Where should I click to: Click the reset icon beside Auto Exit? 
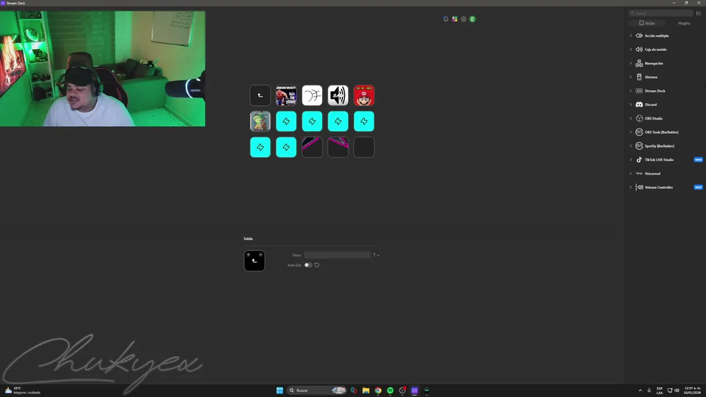coord(317,265)
